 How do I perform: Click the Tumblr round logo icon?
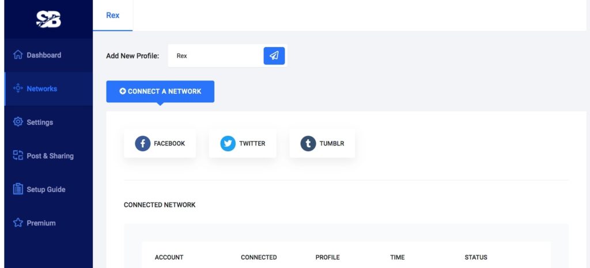(x=308, y=143)
